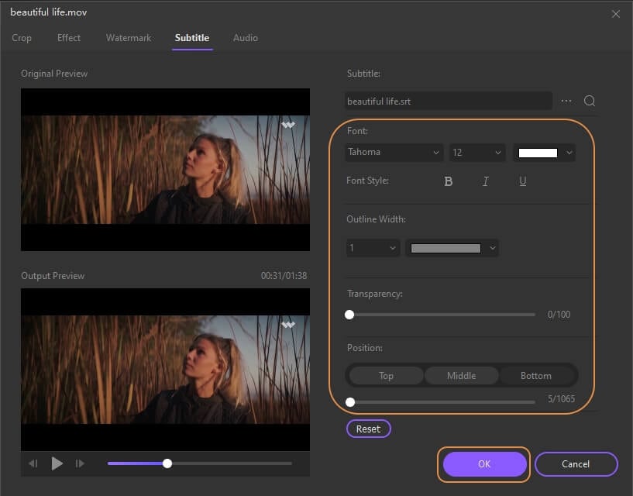The width and height of the screenshot is (633, 496).
Task: Click the playback progress handle
Action: point(167,463)
